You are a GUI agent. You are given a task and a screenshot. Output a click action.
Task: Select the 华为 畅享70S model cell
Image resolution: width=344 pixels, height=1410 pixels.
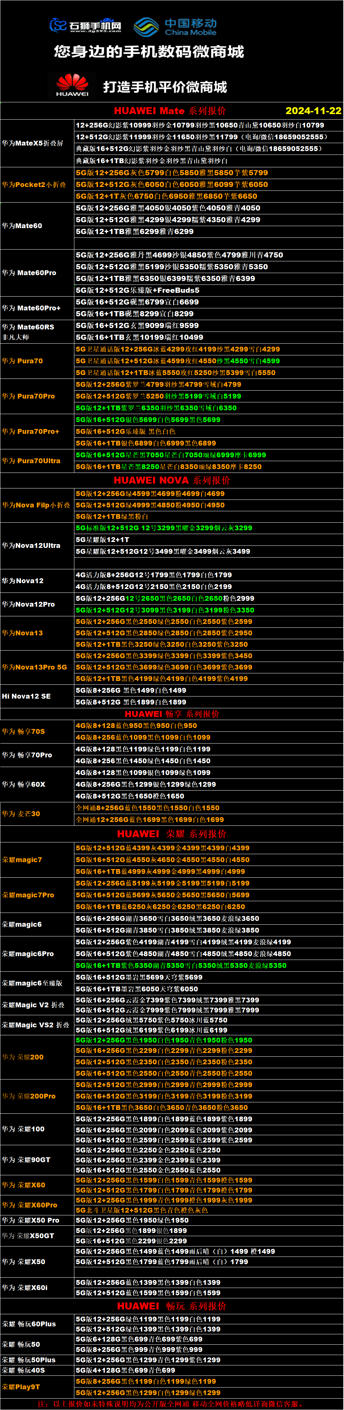click(37, 731)
